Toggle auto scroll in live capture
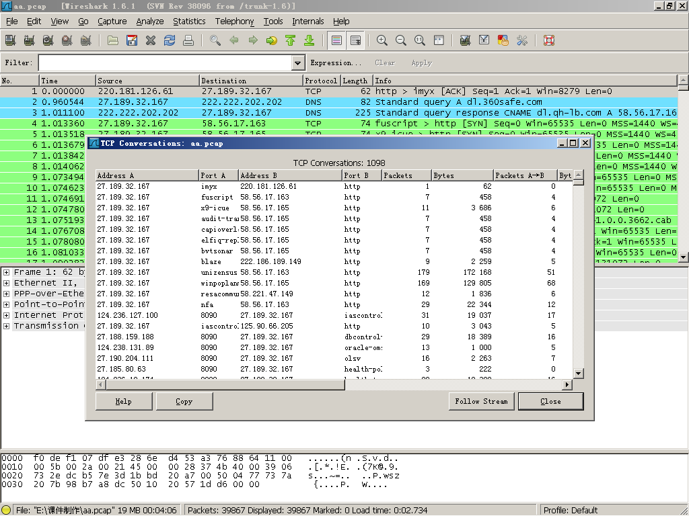 click(355, 41)
